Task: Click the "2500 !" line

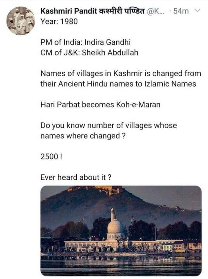Action: [52, 157]
